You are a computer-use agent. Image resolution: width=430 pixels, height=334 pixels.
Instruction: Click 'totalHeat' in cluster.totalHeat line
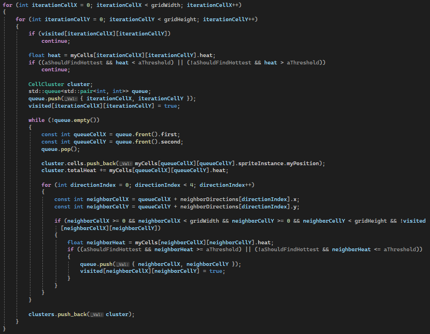[82, 170]
